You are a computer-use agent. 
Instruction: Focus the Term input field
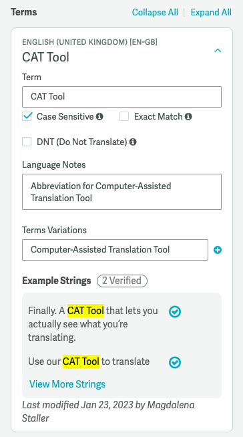[122, 97]
